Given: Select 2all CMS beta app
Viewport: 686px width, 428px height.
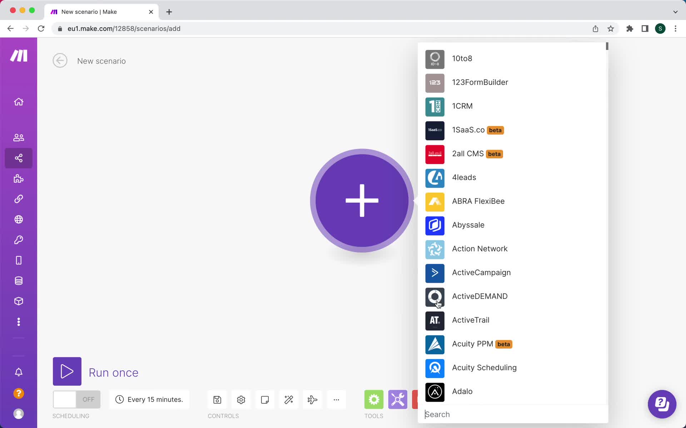Looking at the screenshot, I should 513,154.
